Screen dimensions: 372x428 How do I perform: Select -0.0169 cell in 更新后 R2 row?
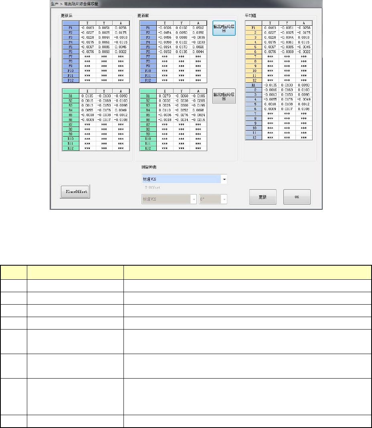pos(104,101)
